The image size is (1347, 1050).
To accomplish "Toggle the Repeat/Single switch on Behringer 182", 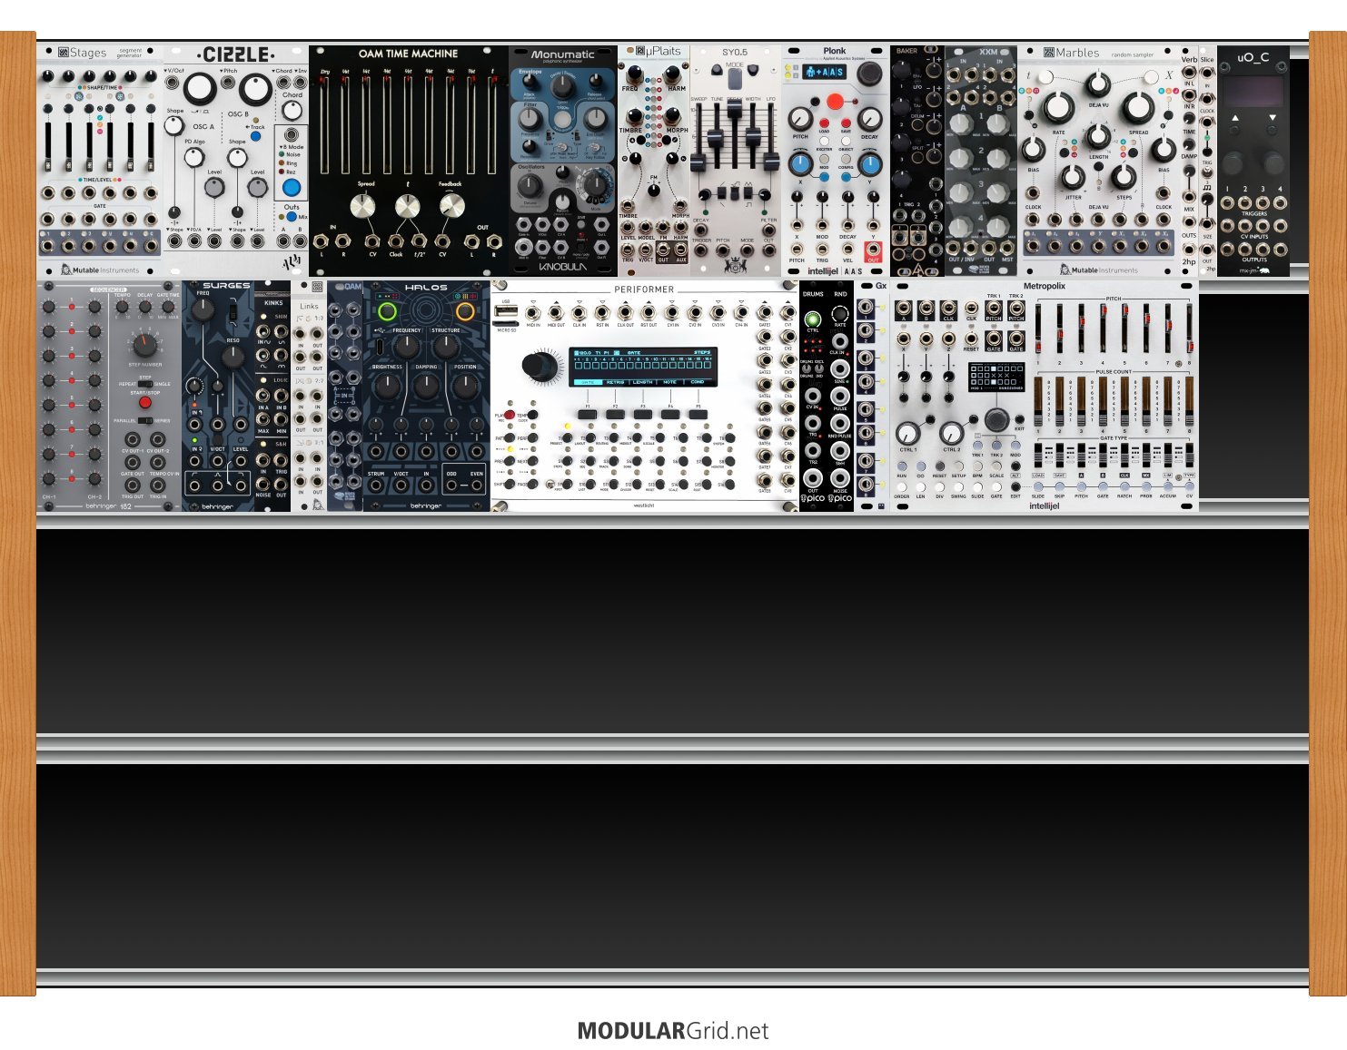I will pos(144,384).
